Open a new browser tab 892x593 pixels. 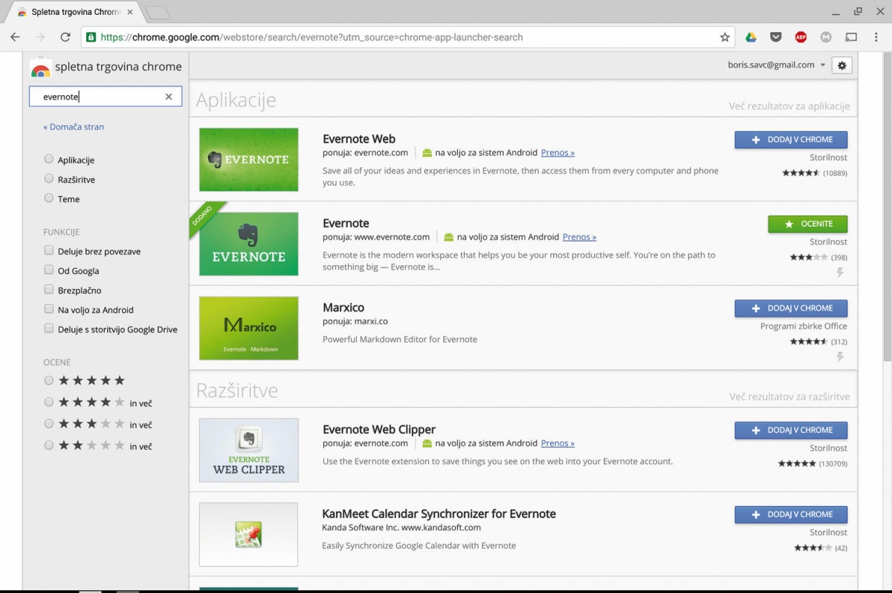point(157,13)
